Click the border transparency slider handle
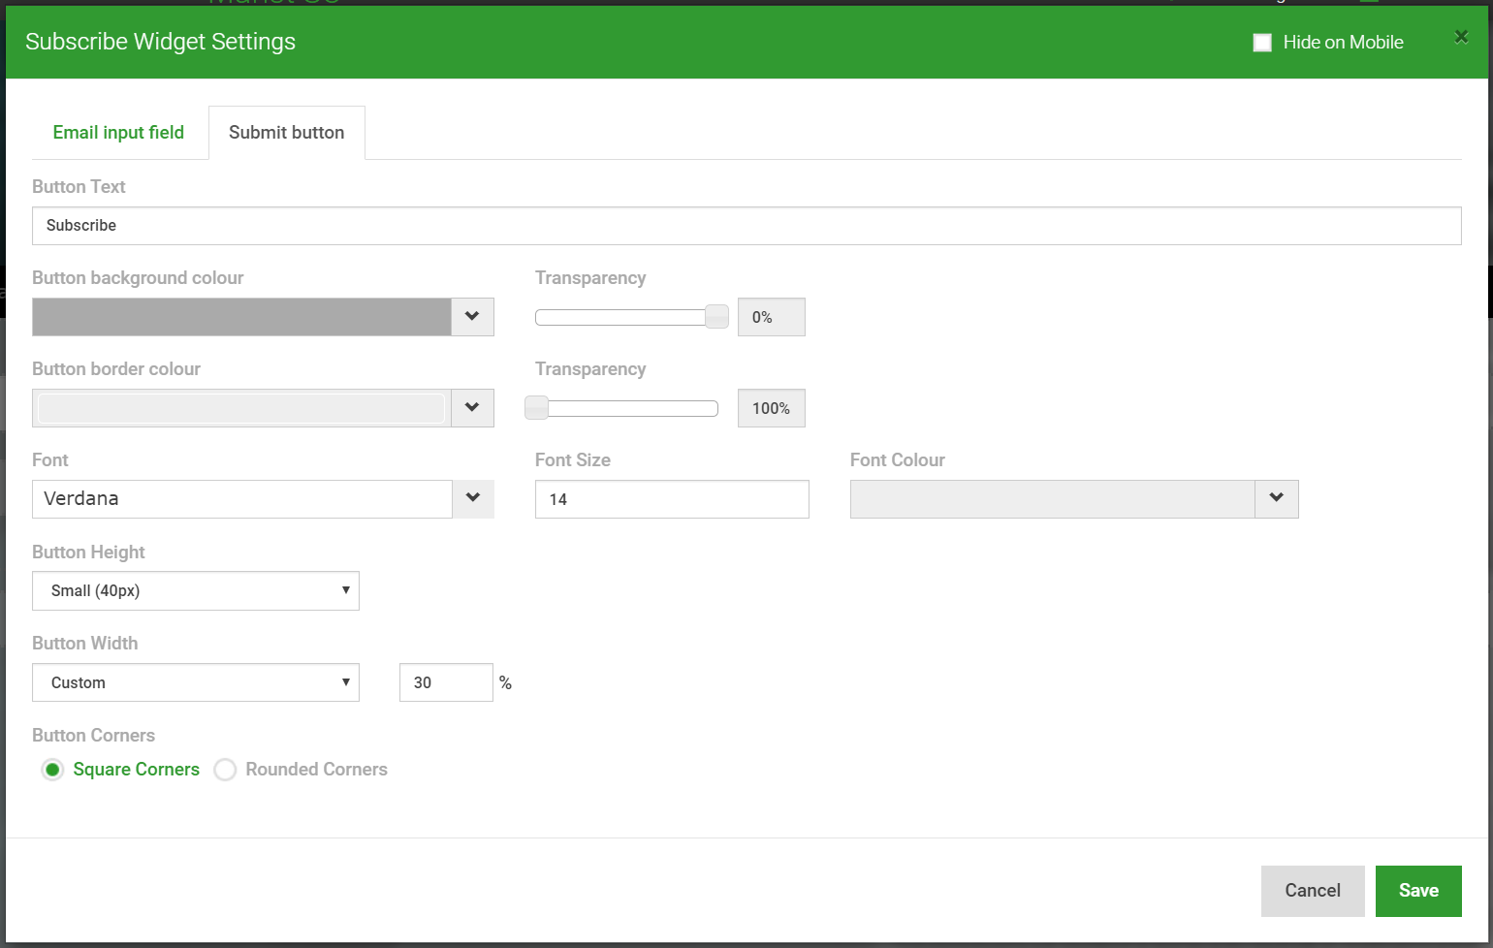 536,408
